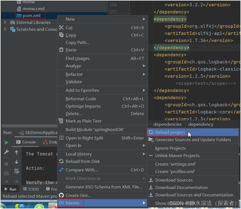Click the project tree horizontal scrollbar
The height and width of the screenshot is (209, 241).
tap(29, 126)
